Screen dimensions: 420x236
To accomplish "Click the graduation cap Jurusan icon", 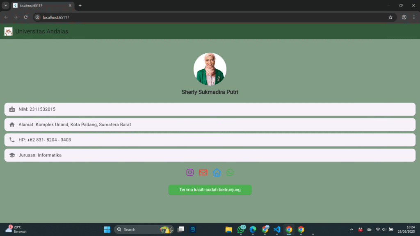I will [12, 155].
